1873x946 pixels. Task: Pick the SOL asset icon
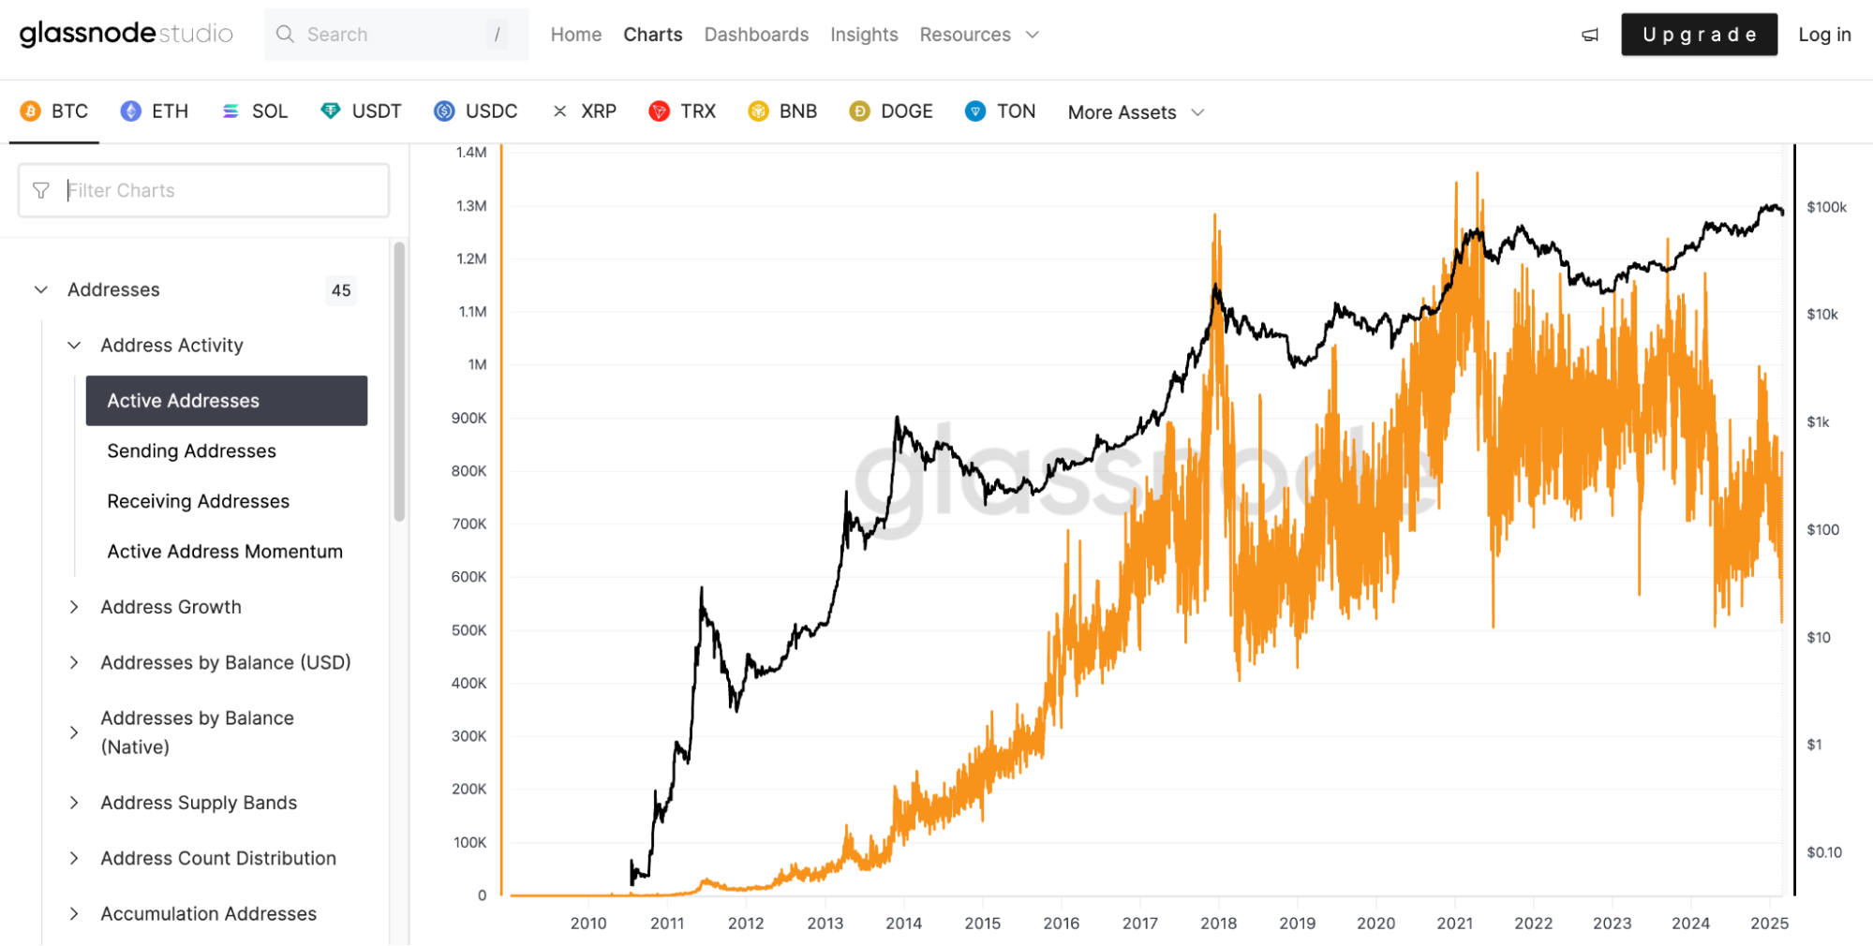pos(230,111)
